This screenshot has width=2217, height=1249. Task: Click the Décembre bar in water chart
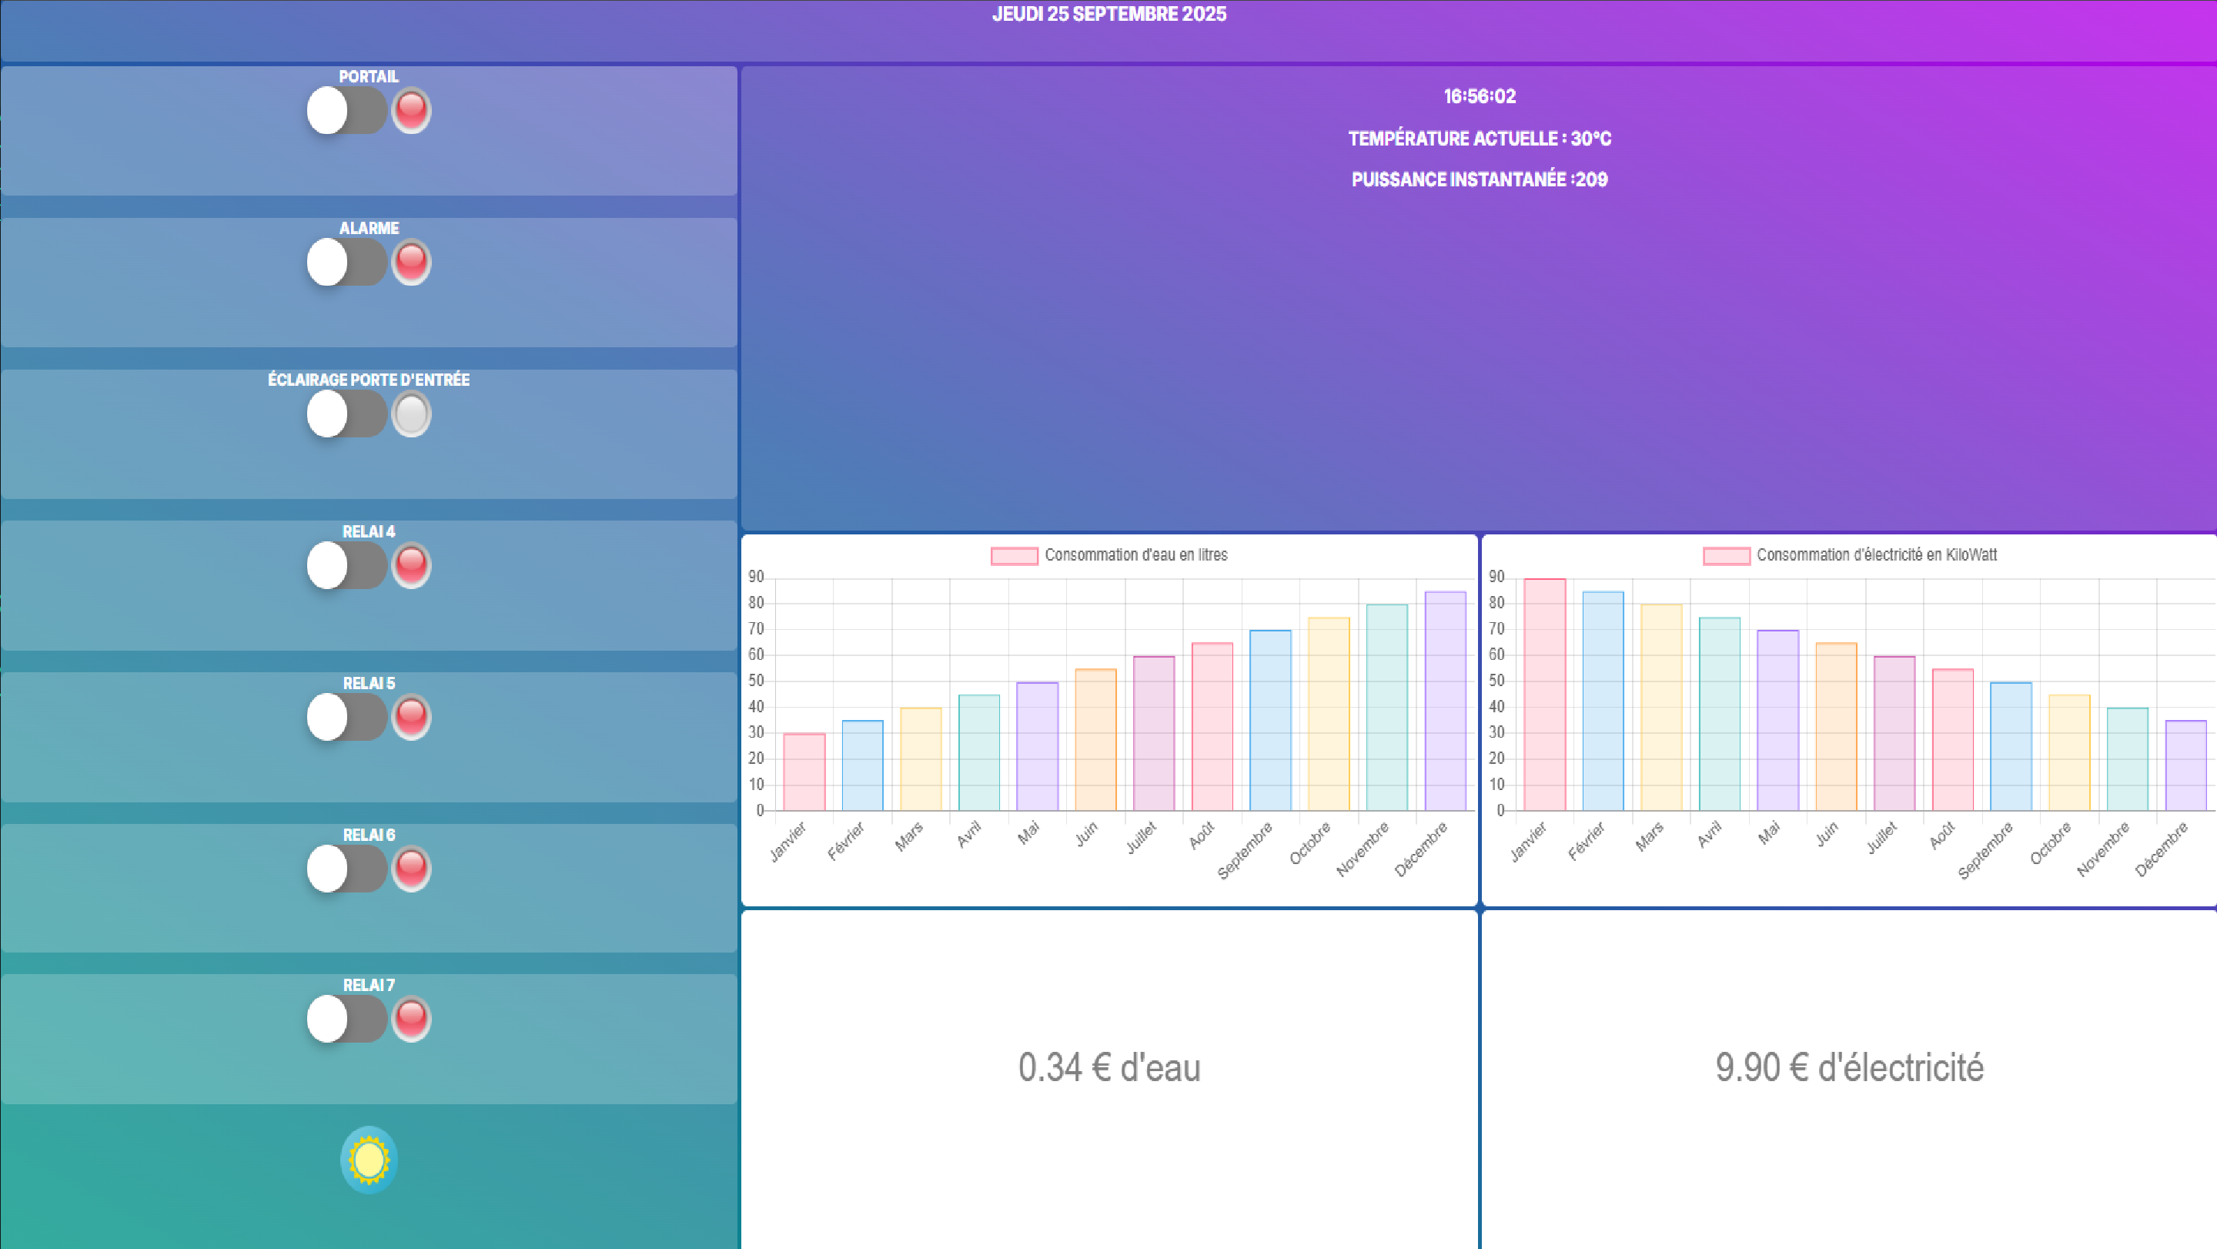click(1444, 702)
